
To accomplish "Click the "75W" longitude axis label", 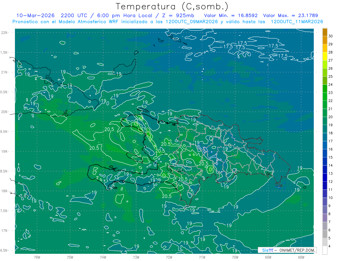I will click(70, 257).
